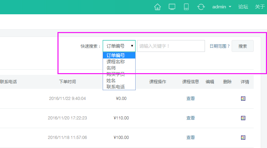The height and width of the screenshot is (148, 267).
Task: Choose 联系电话 in the search dropdown
Action: (x=116, y=87)
